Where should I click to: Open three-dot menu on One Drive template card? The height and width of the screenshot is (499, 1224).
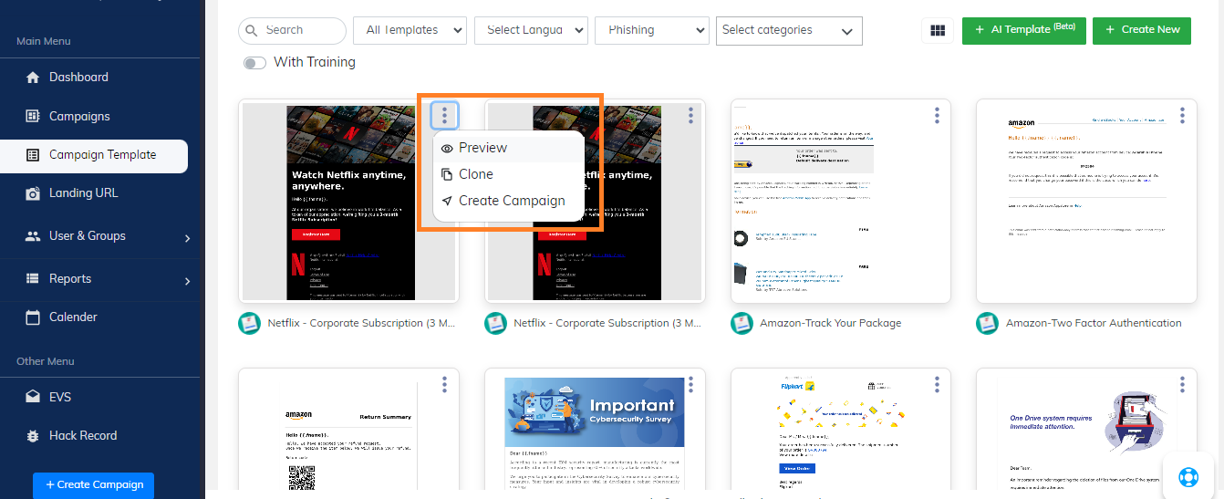click(1183, 384)
